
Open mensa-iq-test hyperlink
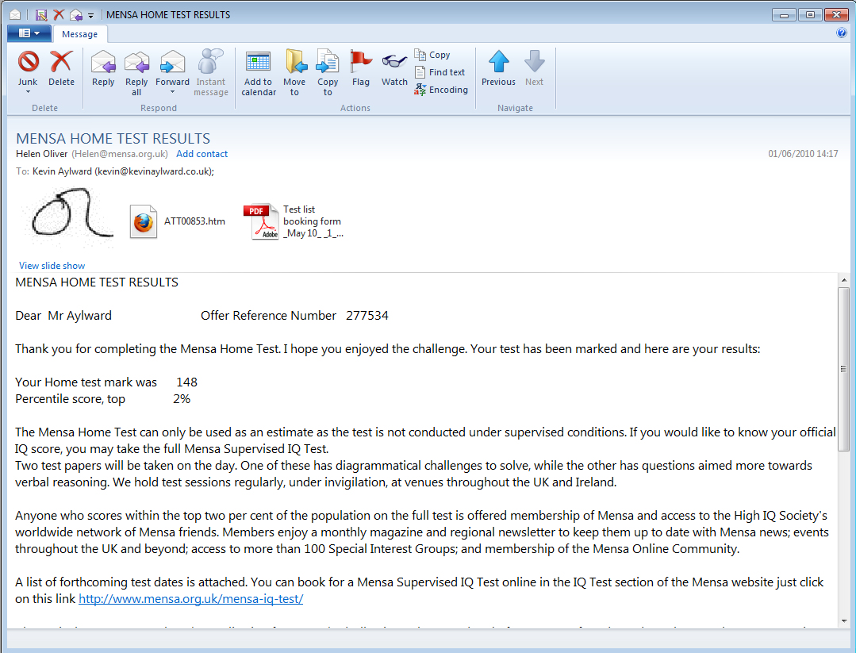[191, 598]
